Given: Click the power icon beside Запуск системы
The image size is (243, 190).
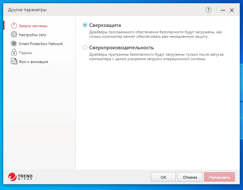Looking at the screenshot, I should click(14, 26).
